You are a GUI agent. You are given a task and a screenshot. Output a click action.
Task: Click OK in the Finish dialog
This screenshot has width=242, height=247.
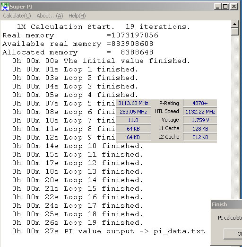click(233, 234)
